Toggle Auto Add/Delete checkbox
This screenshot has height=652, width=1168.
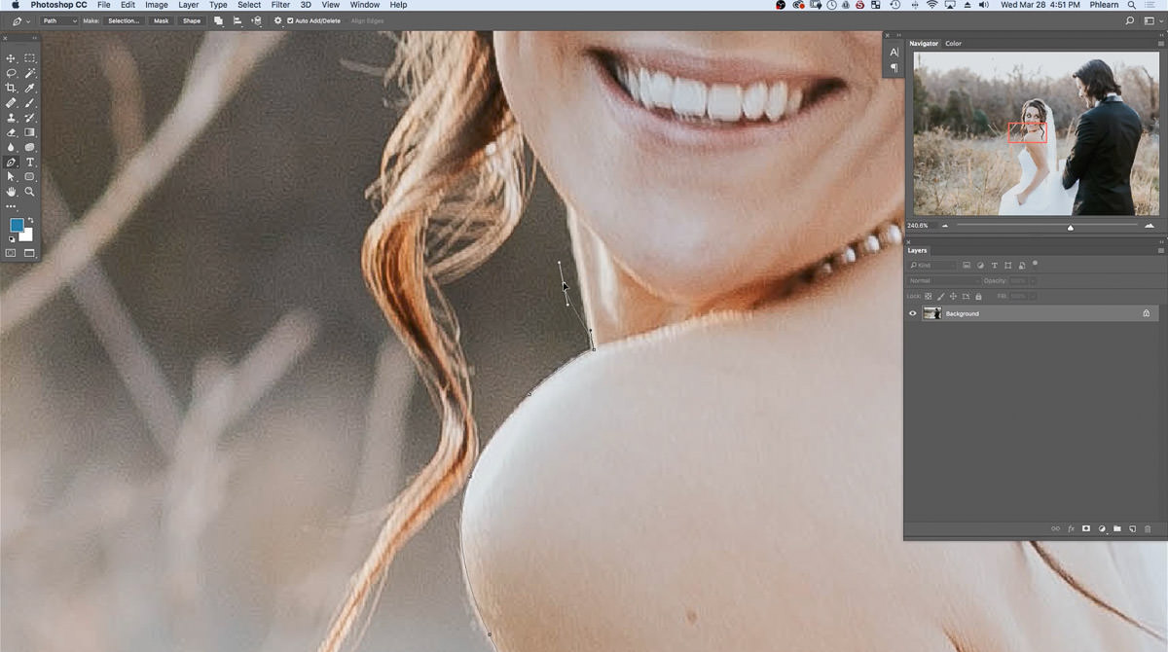pos(289,20)
